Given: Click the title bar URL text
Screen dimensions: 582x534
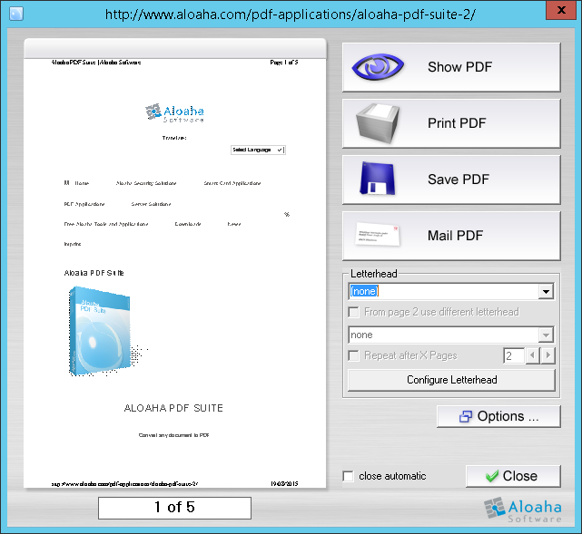Looking at the screenshot, I should click(291, 15).
